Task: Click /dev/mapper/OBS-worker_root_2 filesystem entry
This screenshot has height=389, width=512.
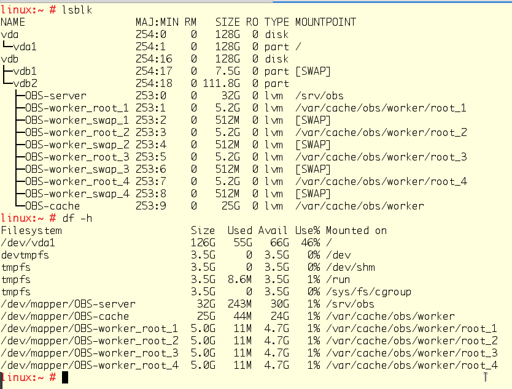Action: tap(90, 341)
